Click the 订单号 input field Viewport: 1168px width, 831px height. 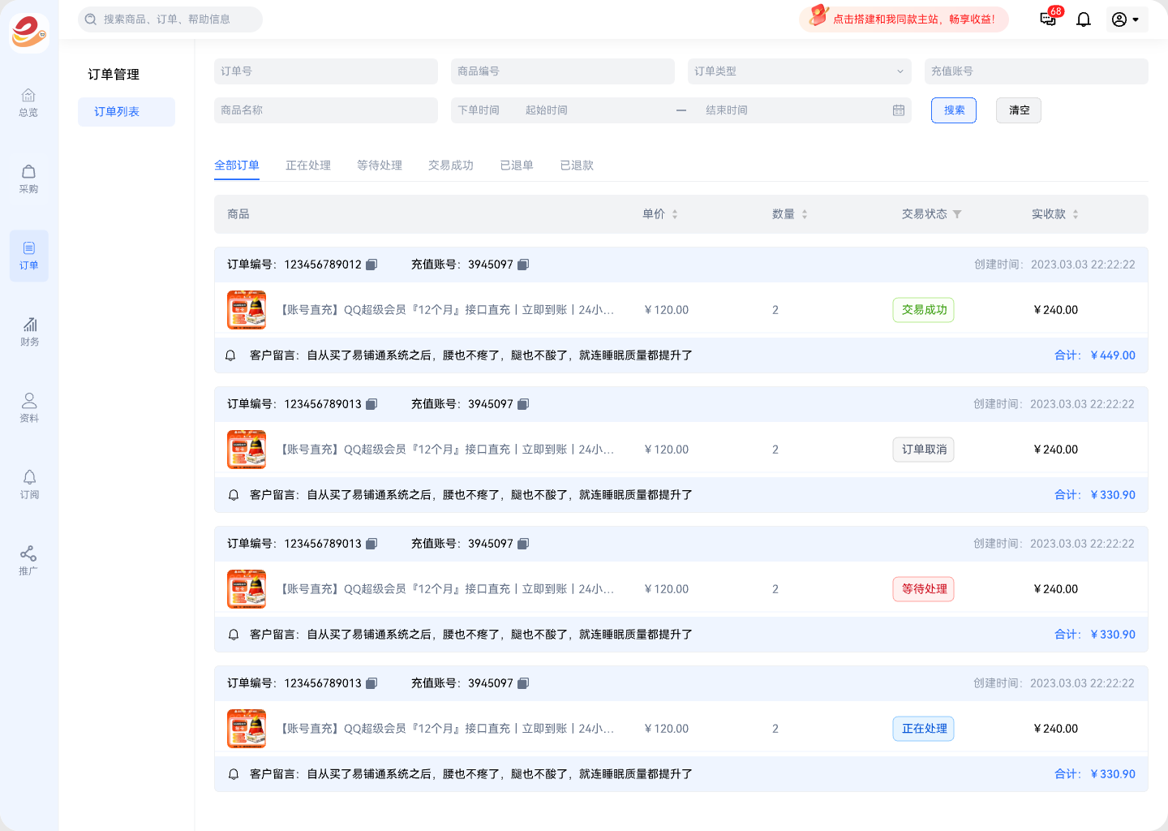[x=326, y=71]
